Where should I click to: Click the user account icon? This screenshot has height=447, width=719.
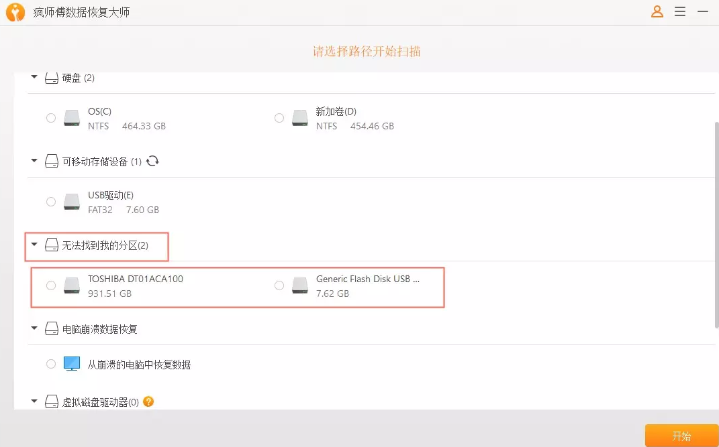pyautogui.click(x=657, y=11)
